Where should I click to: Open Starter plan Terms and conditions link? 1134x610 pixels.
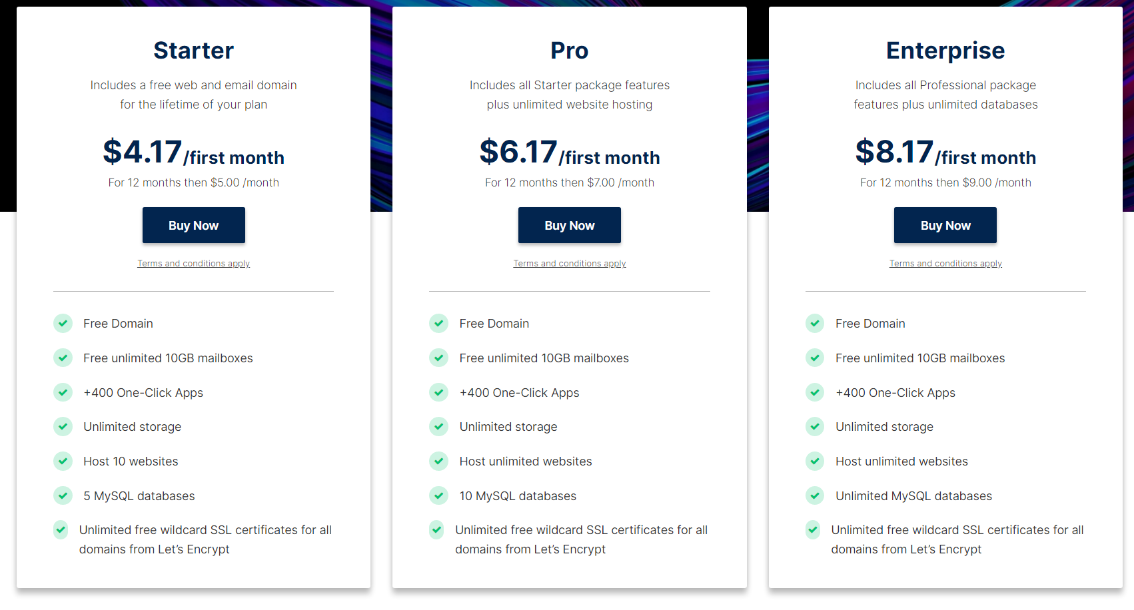(193, 264)
